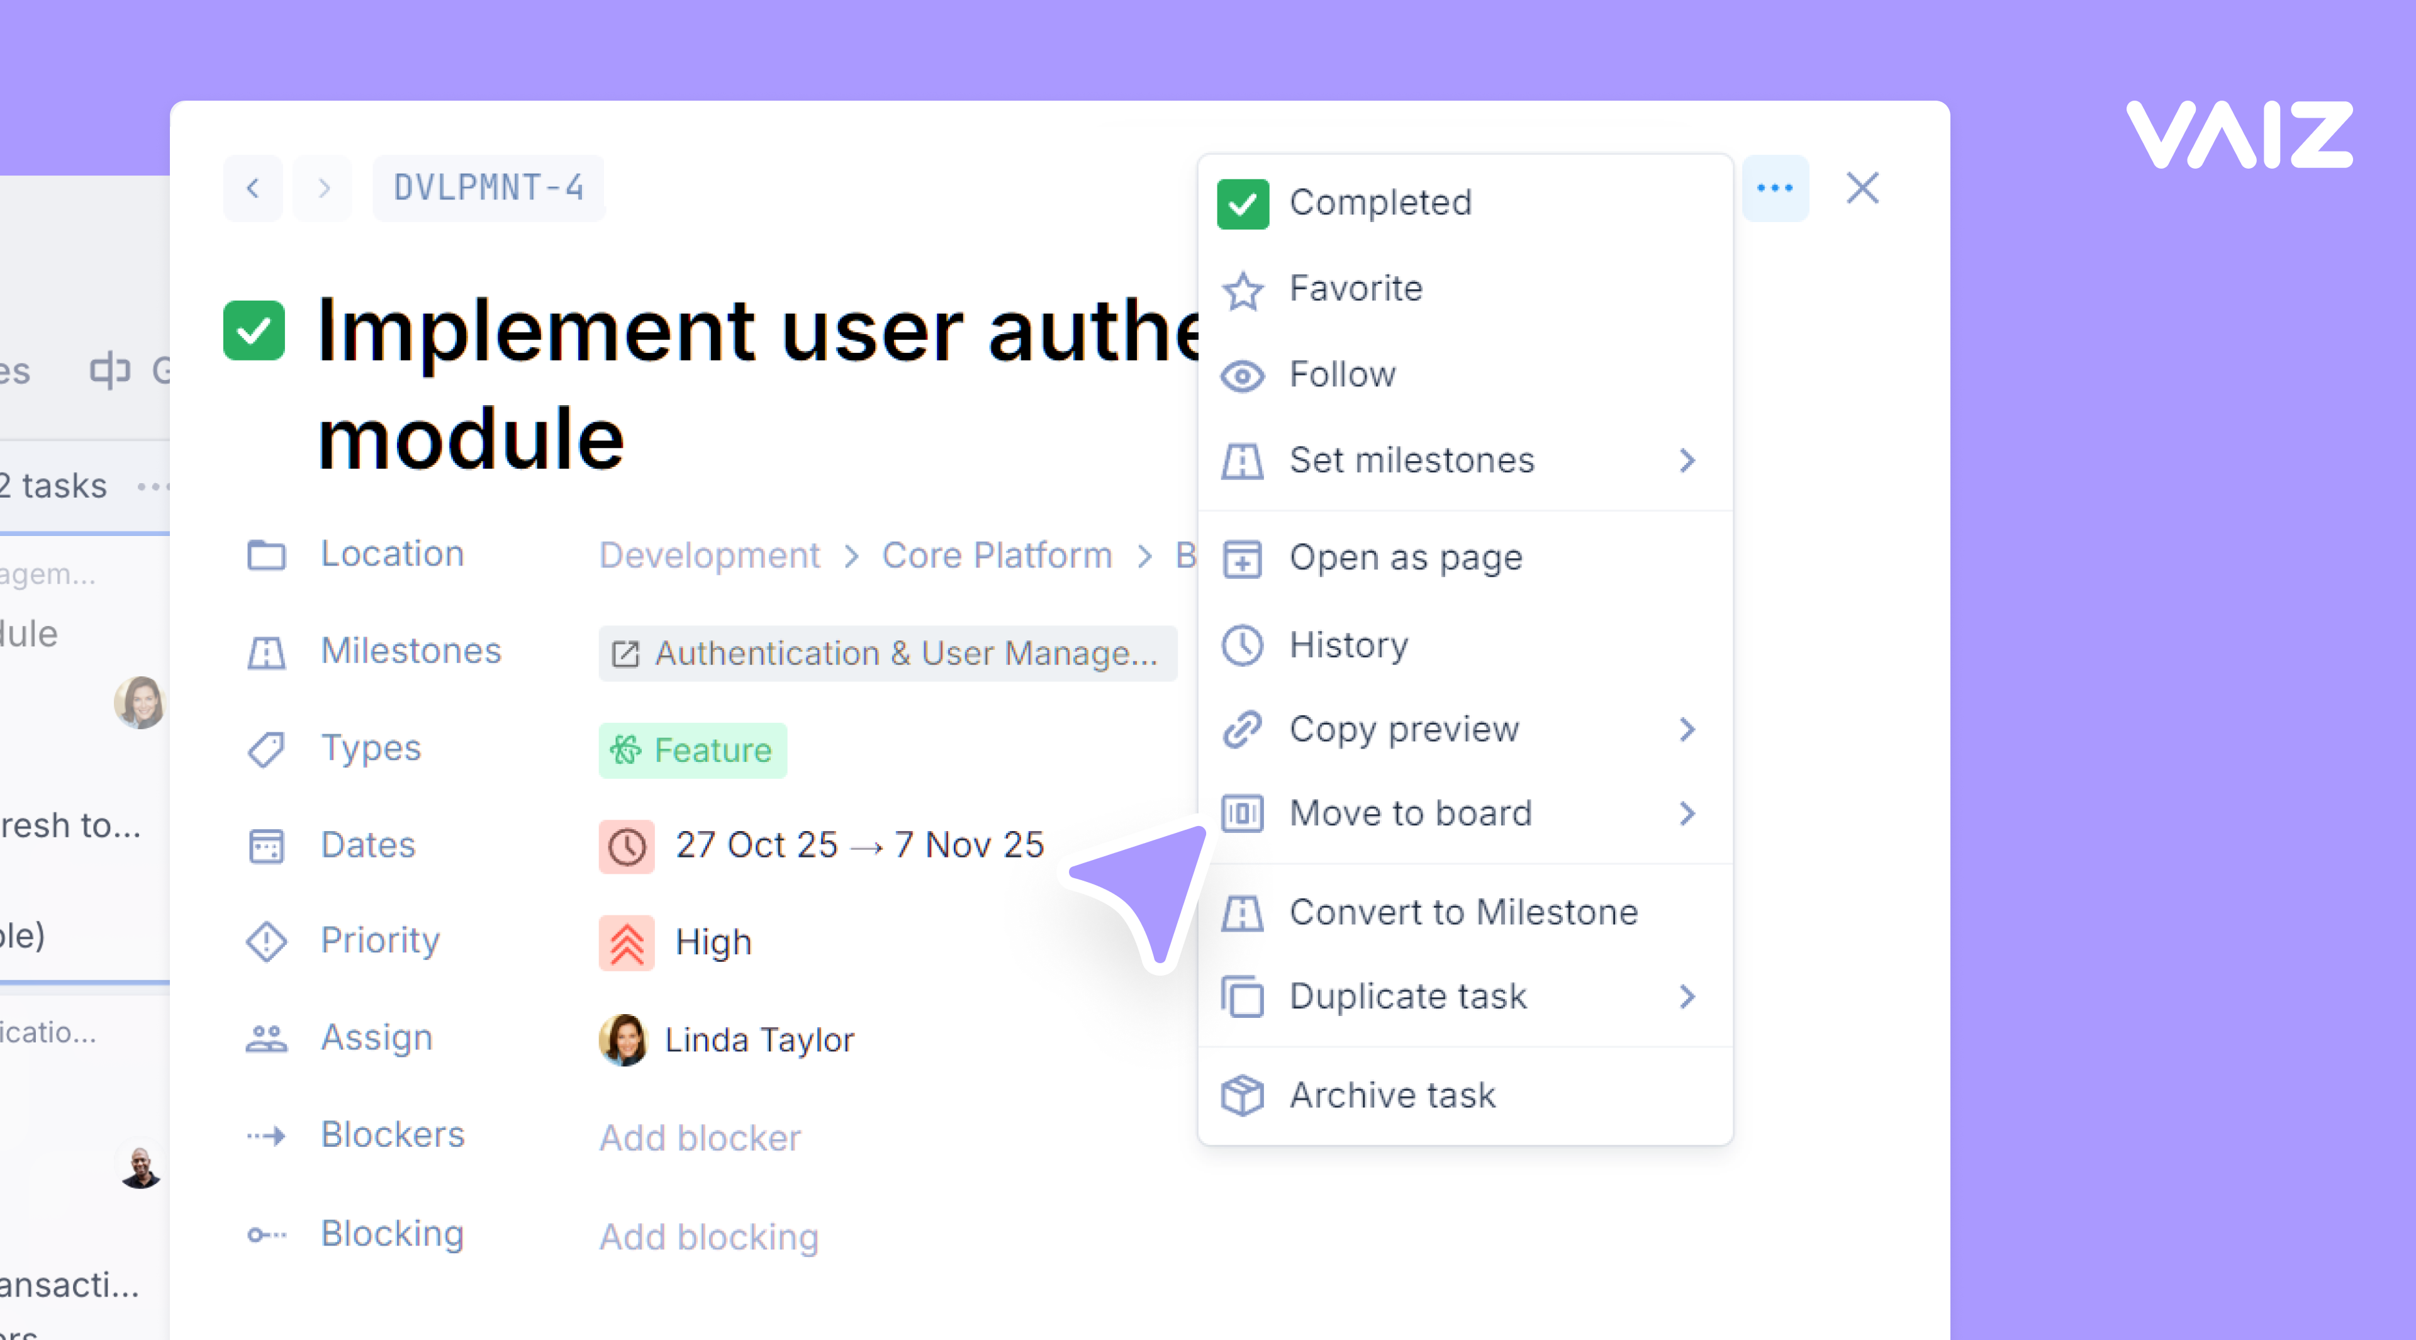Viewport: 2416px width, 1340px height.
Task: Click the Open as page icon
Action: [1243, 559]
